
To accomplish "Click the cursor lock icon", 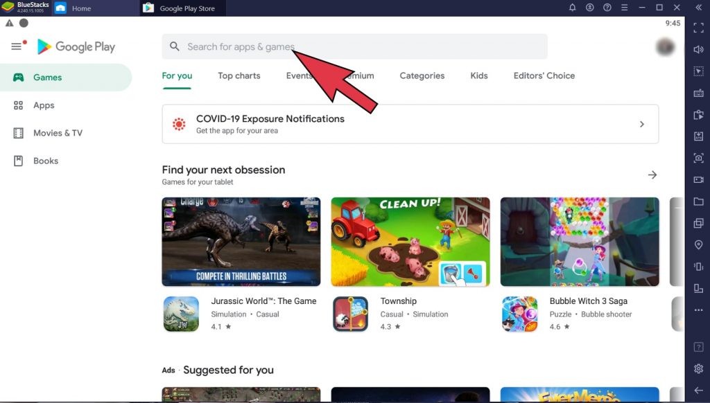I will (699, 71).
